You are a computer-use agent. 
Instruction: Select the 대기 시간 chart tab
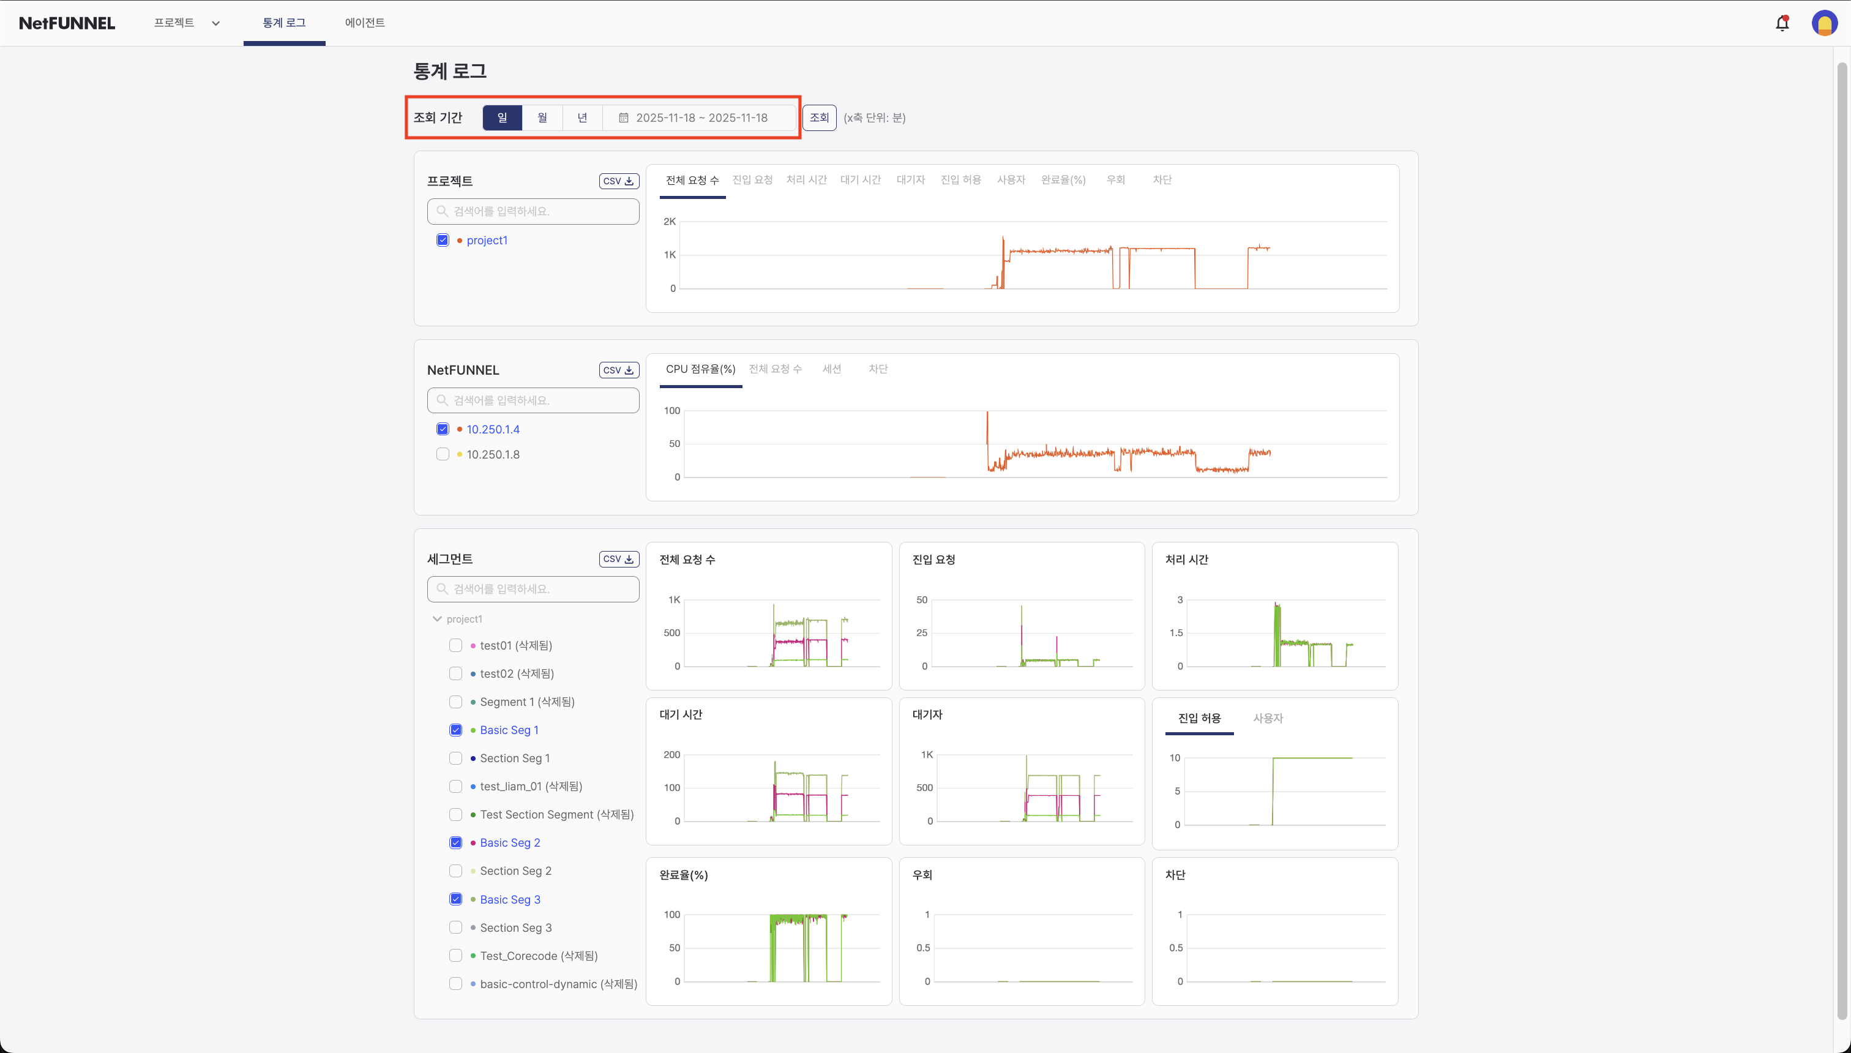[x=861, y=180]
